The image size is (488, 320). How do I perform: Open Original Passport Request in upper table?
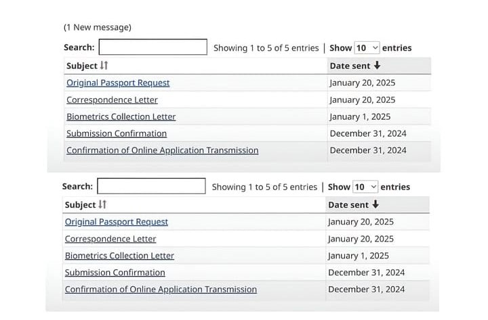(x=118, y=83)
